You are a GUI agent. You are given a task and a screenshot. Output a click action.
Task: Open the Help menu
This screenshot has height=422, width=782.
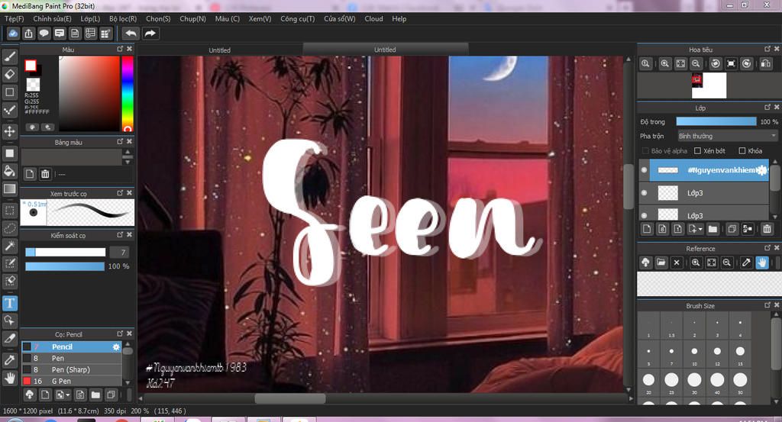coord(399,18)
